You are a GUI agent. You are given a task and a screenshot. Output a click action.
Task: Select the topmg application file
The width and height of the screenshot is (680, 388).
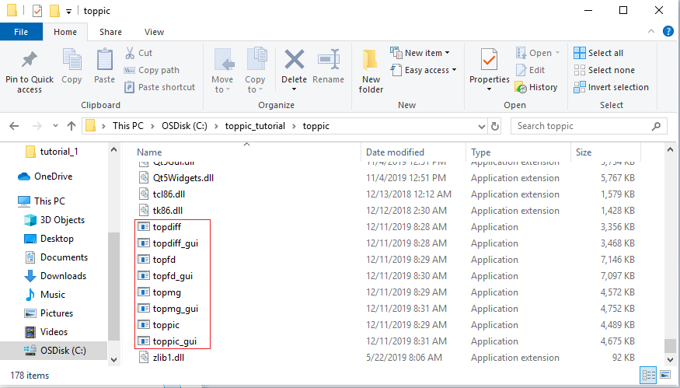(x=159, y=292)
